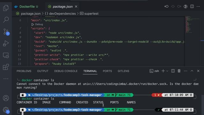
Task: Open the Explorer view in activity bar
Action: click(x=6, y=8)
